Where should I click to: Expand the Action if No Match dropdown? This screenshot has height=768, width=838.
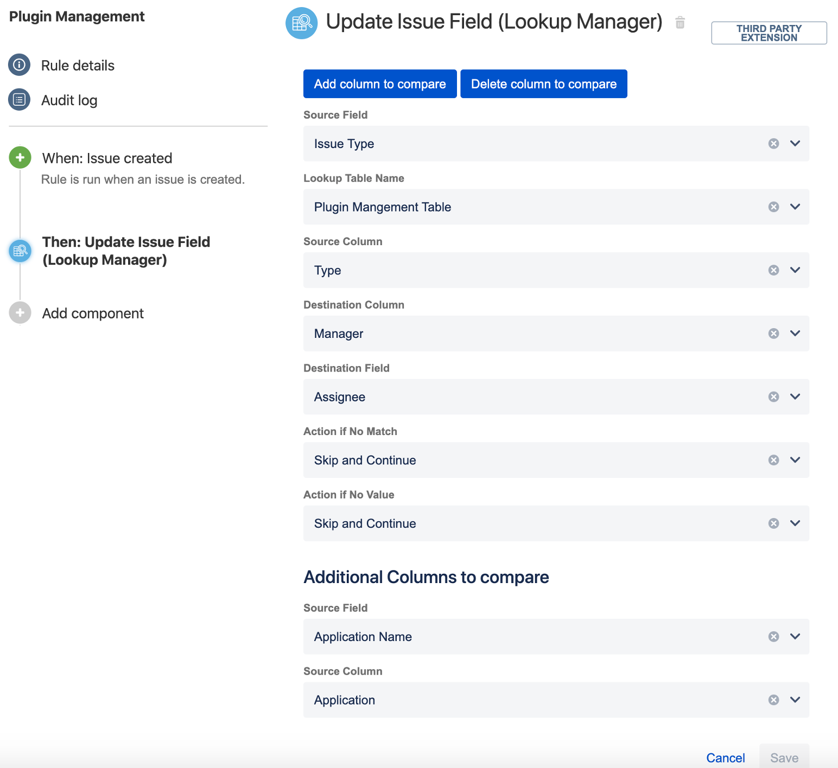click(x=795, y=460)
